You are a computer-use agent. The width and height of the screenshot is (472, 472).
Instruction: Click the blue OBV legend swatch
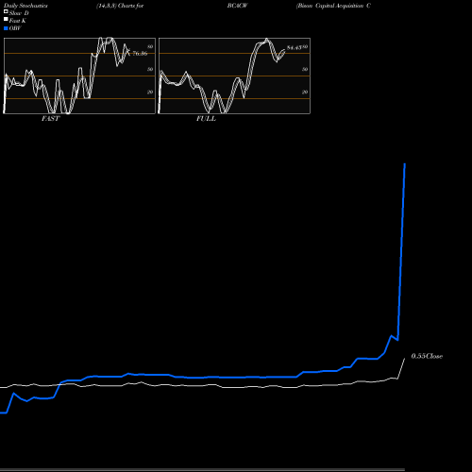tap(6, 28)
